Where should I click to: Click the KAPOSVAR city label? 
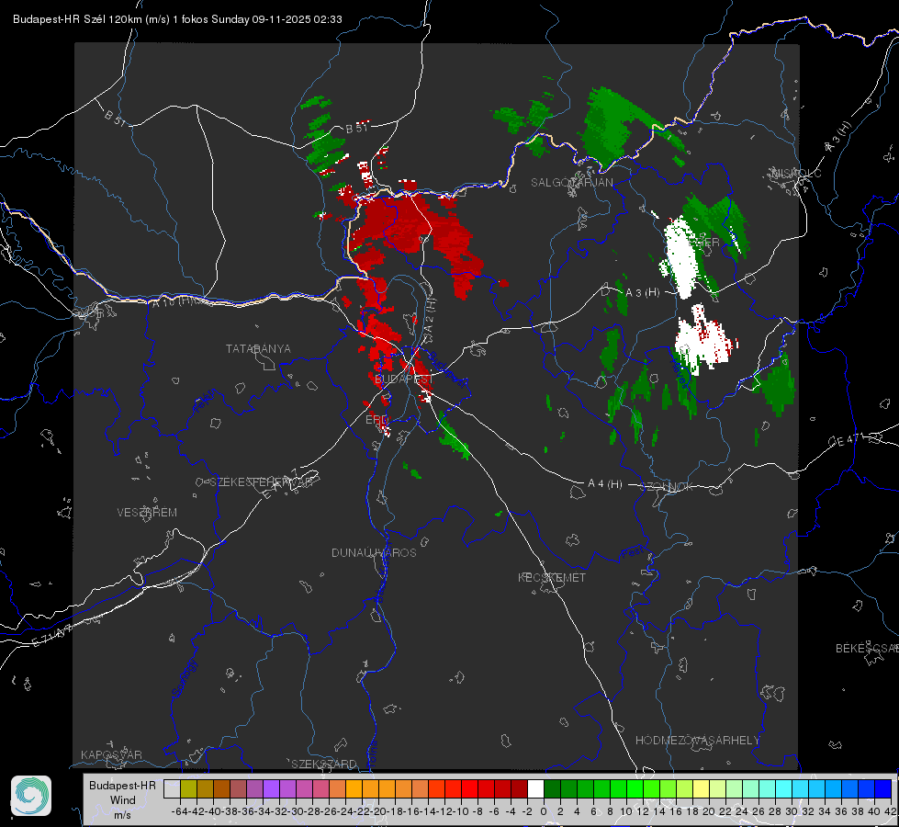click(111, 754)
